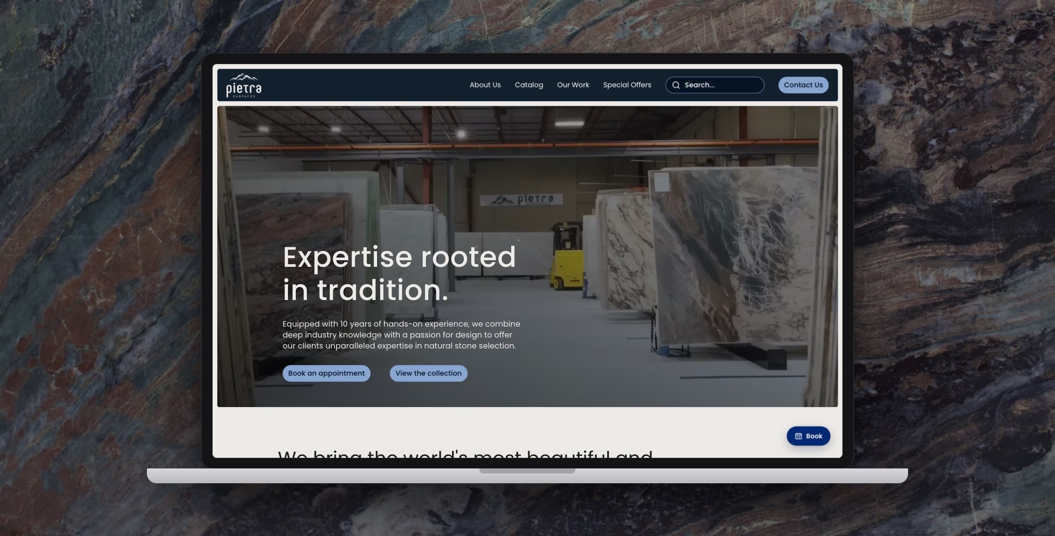The image size is (1055, 536).
Task: Focus the Search... input field
Action: tap(715, 85)
